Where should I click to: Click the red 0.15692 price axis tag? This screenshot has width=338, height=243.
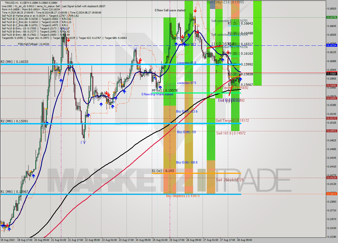coord(331,85)
